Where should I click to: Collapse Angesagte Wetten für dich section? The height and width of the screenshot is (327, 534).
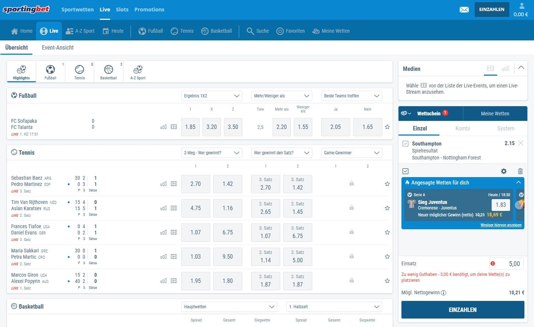pos(519,183)
